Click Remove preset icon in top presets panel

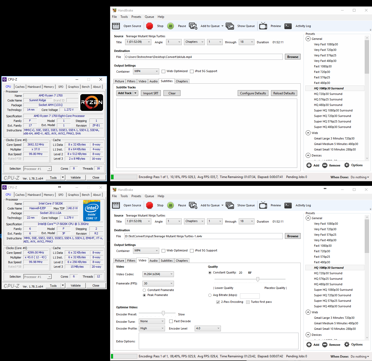pos(325,165)
